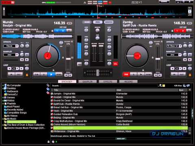
Task: Expand the My Computer tree node
Action: click(x=3, y=86)
